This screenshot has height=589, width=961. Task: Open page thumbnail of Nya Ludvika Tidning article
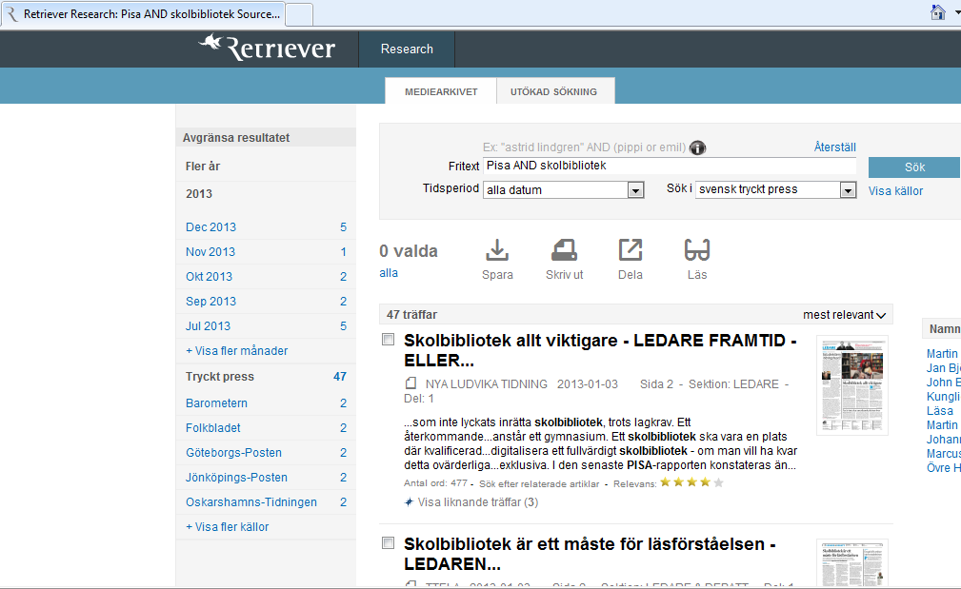click(x=851, y=385)
